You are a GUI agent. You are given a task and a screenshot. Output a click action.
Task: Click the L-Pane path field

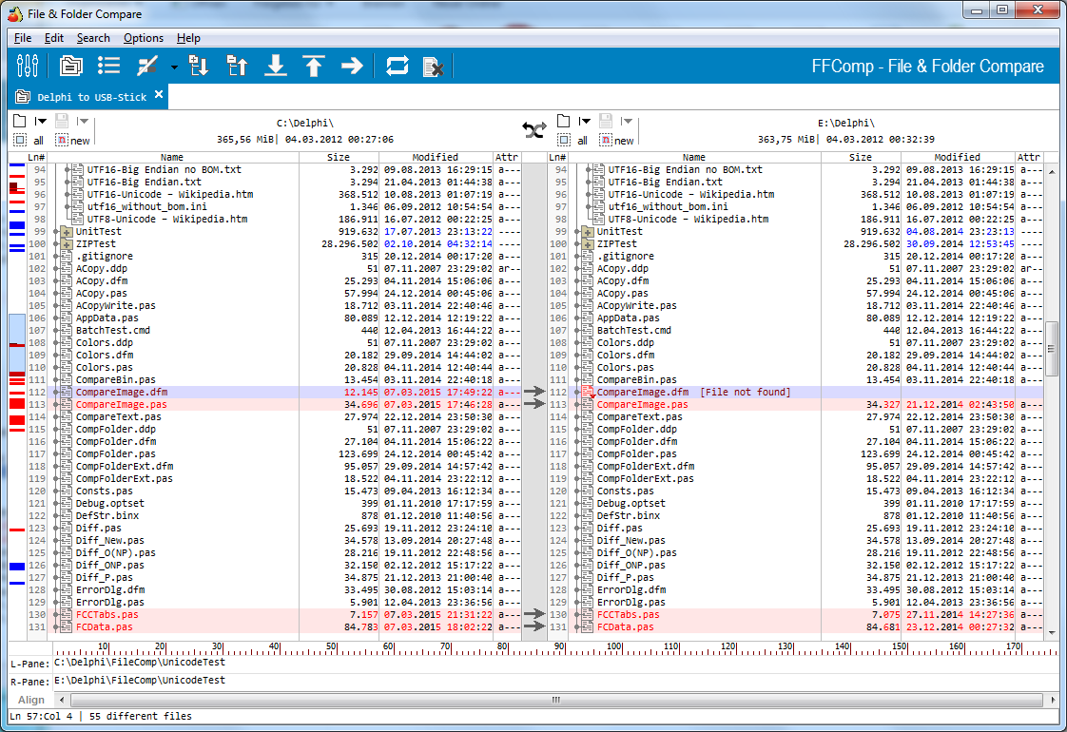[555, 662]
